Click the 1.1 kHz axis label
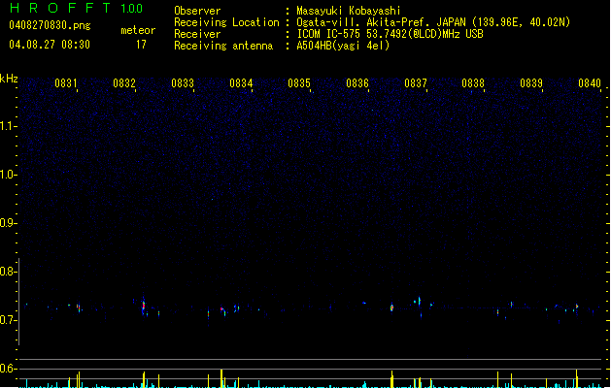Viewport: 611px width, 388px height. (x=8, y=126)
